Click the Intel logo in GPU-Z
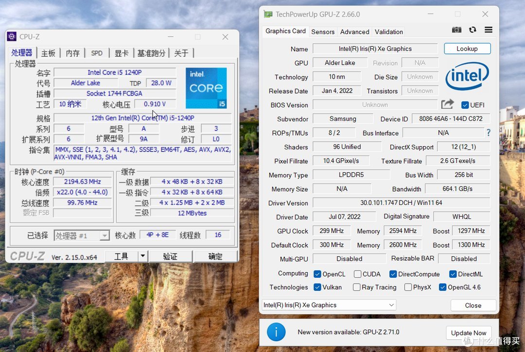 click(467, 76)
